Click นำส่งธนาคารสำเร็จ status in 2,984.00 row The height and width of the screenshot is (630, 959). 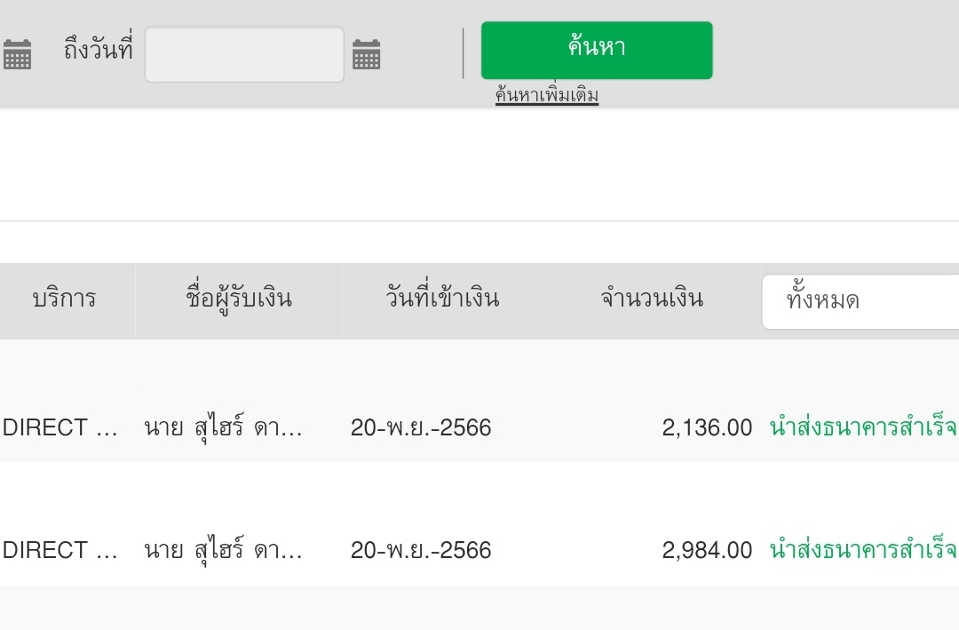tap(862, 551)
